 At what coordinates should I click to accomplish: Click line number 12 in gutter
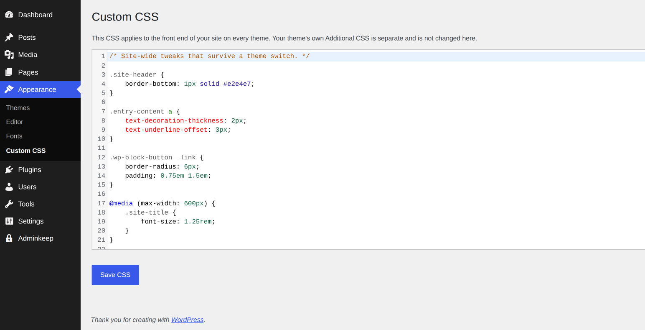(x=101, y=158)
